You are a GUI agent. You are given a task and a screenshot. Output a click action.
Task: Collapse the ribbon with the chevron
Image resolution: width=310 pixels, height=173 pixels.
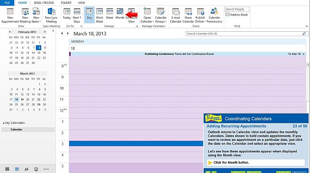(x=307, y=26)
